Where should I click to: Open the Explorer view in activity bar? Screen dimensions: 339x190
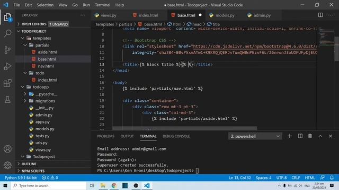(x=7, y=17)
